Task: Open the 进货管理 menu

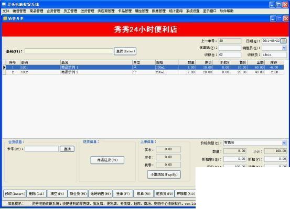Action: coord(87,11)
